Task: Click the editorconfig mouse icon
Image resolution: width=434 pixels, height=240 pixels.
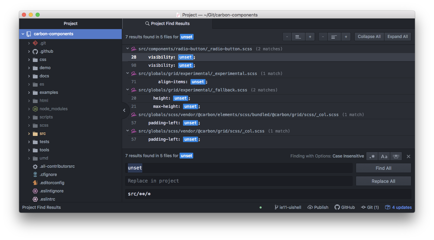Action: pyautogui.click(x=35, y=183)
